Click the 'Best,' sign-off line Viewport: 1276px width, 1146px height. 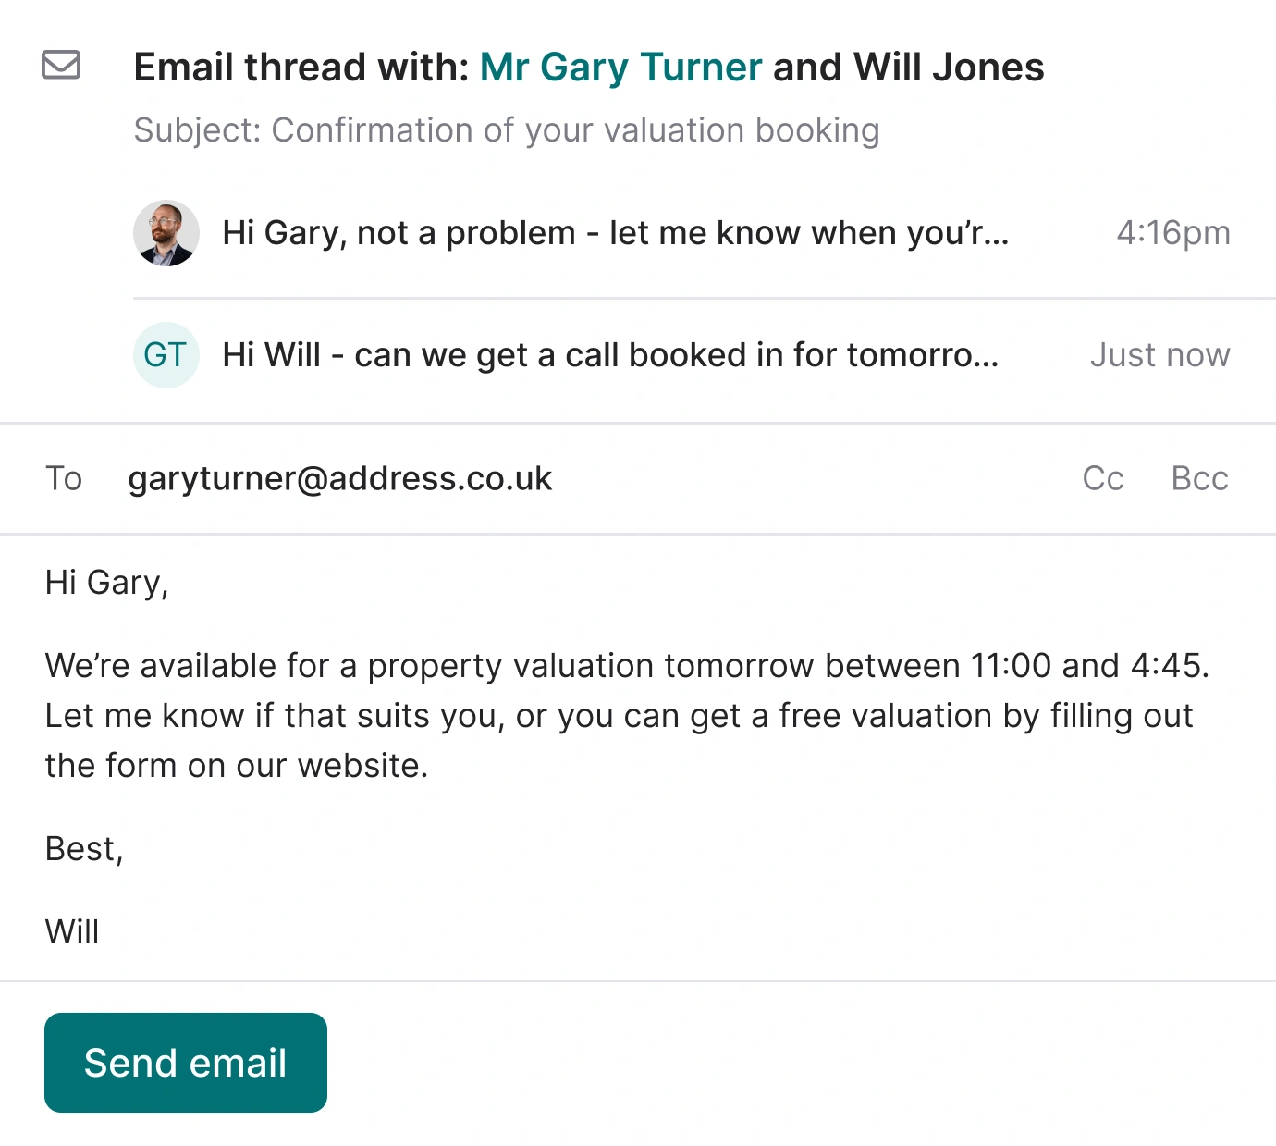point(84,849)
